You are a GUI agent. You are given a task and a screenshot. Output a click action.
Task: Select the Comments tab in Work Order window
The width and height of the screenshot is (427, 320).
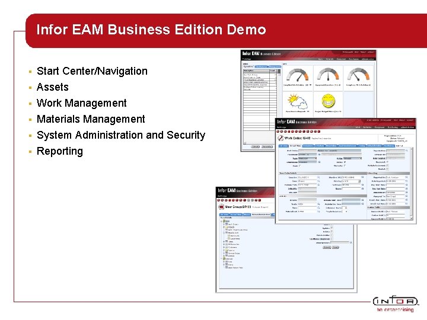(308, 146)
